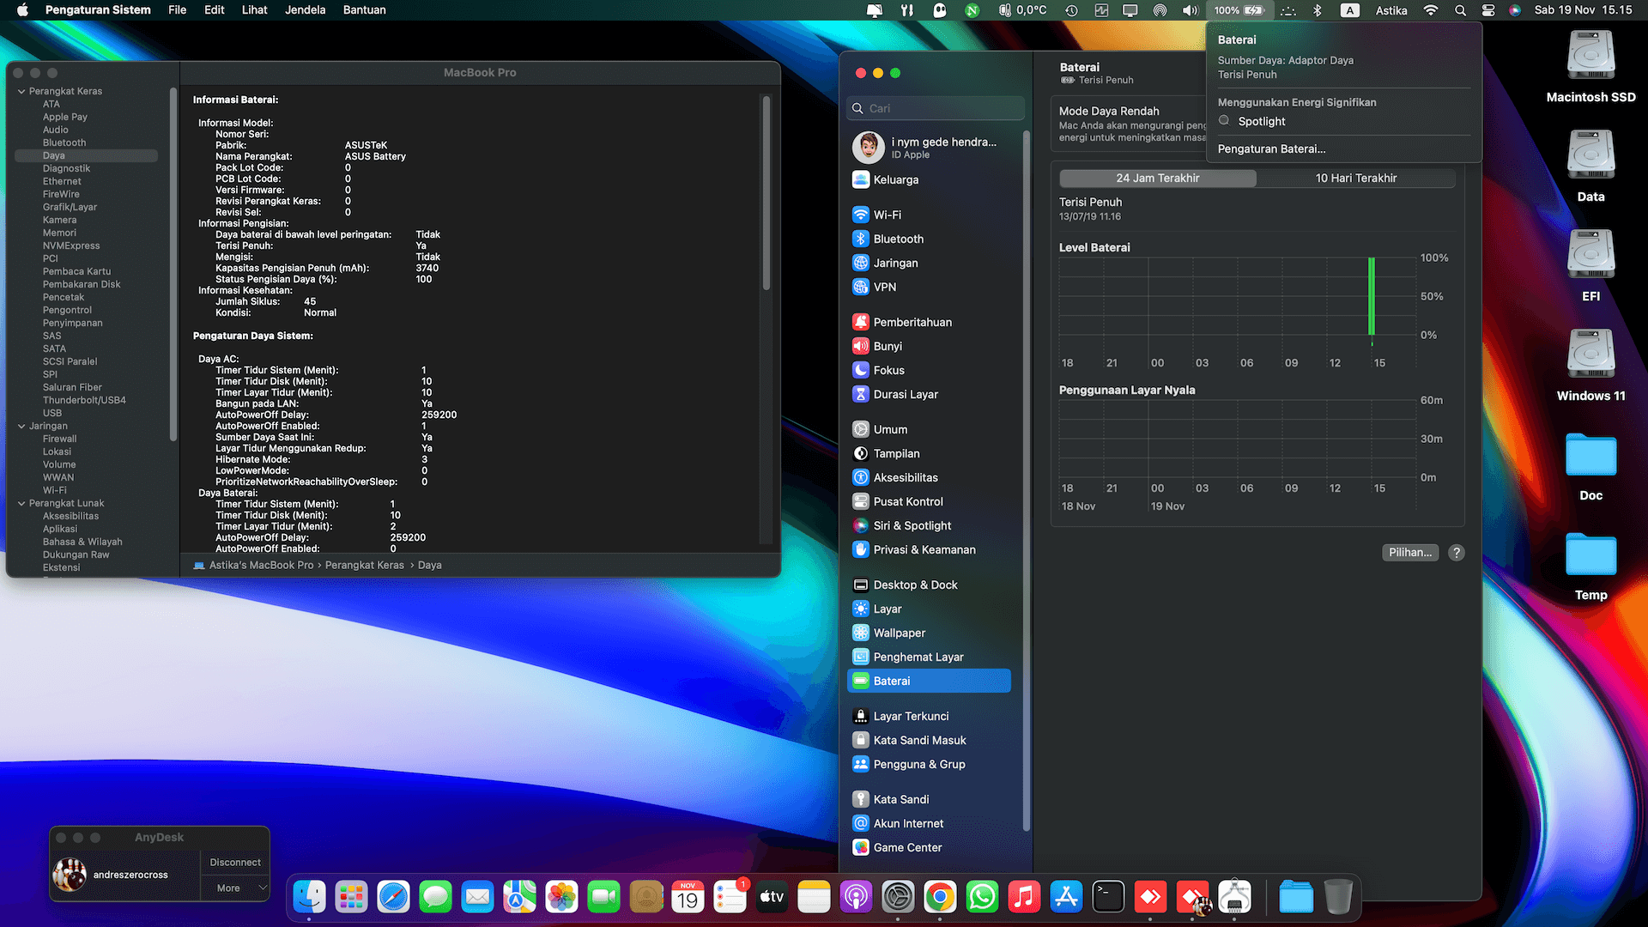Image resolution: width=1648 pixels, height=927 pixels.
Task: Open the Windows 11 drive on the desktop
Action: point(1590,365)
